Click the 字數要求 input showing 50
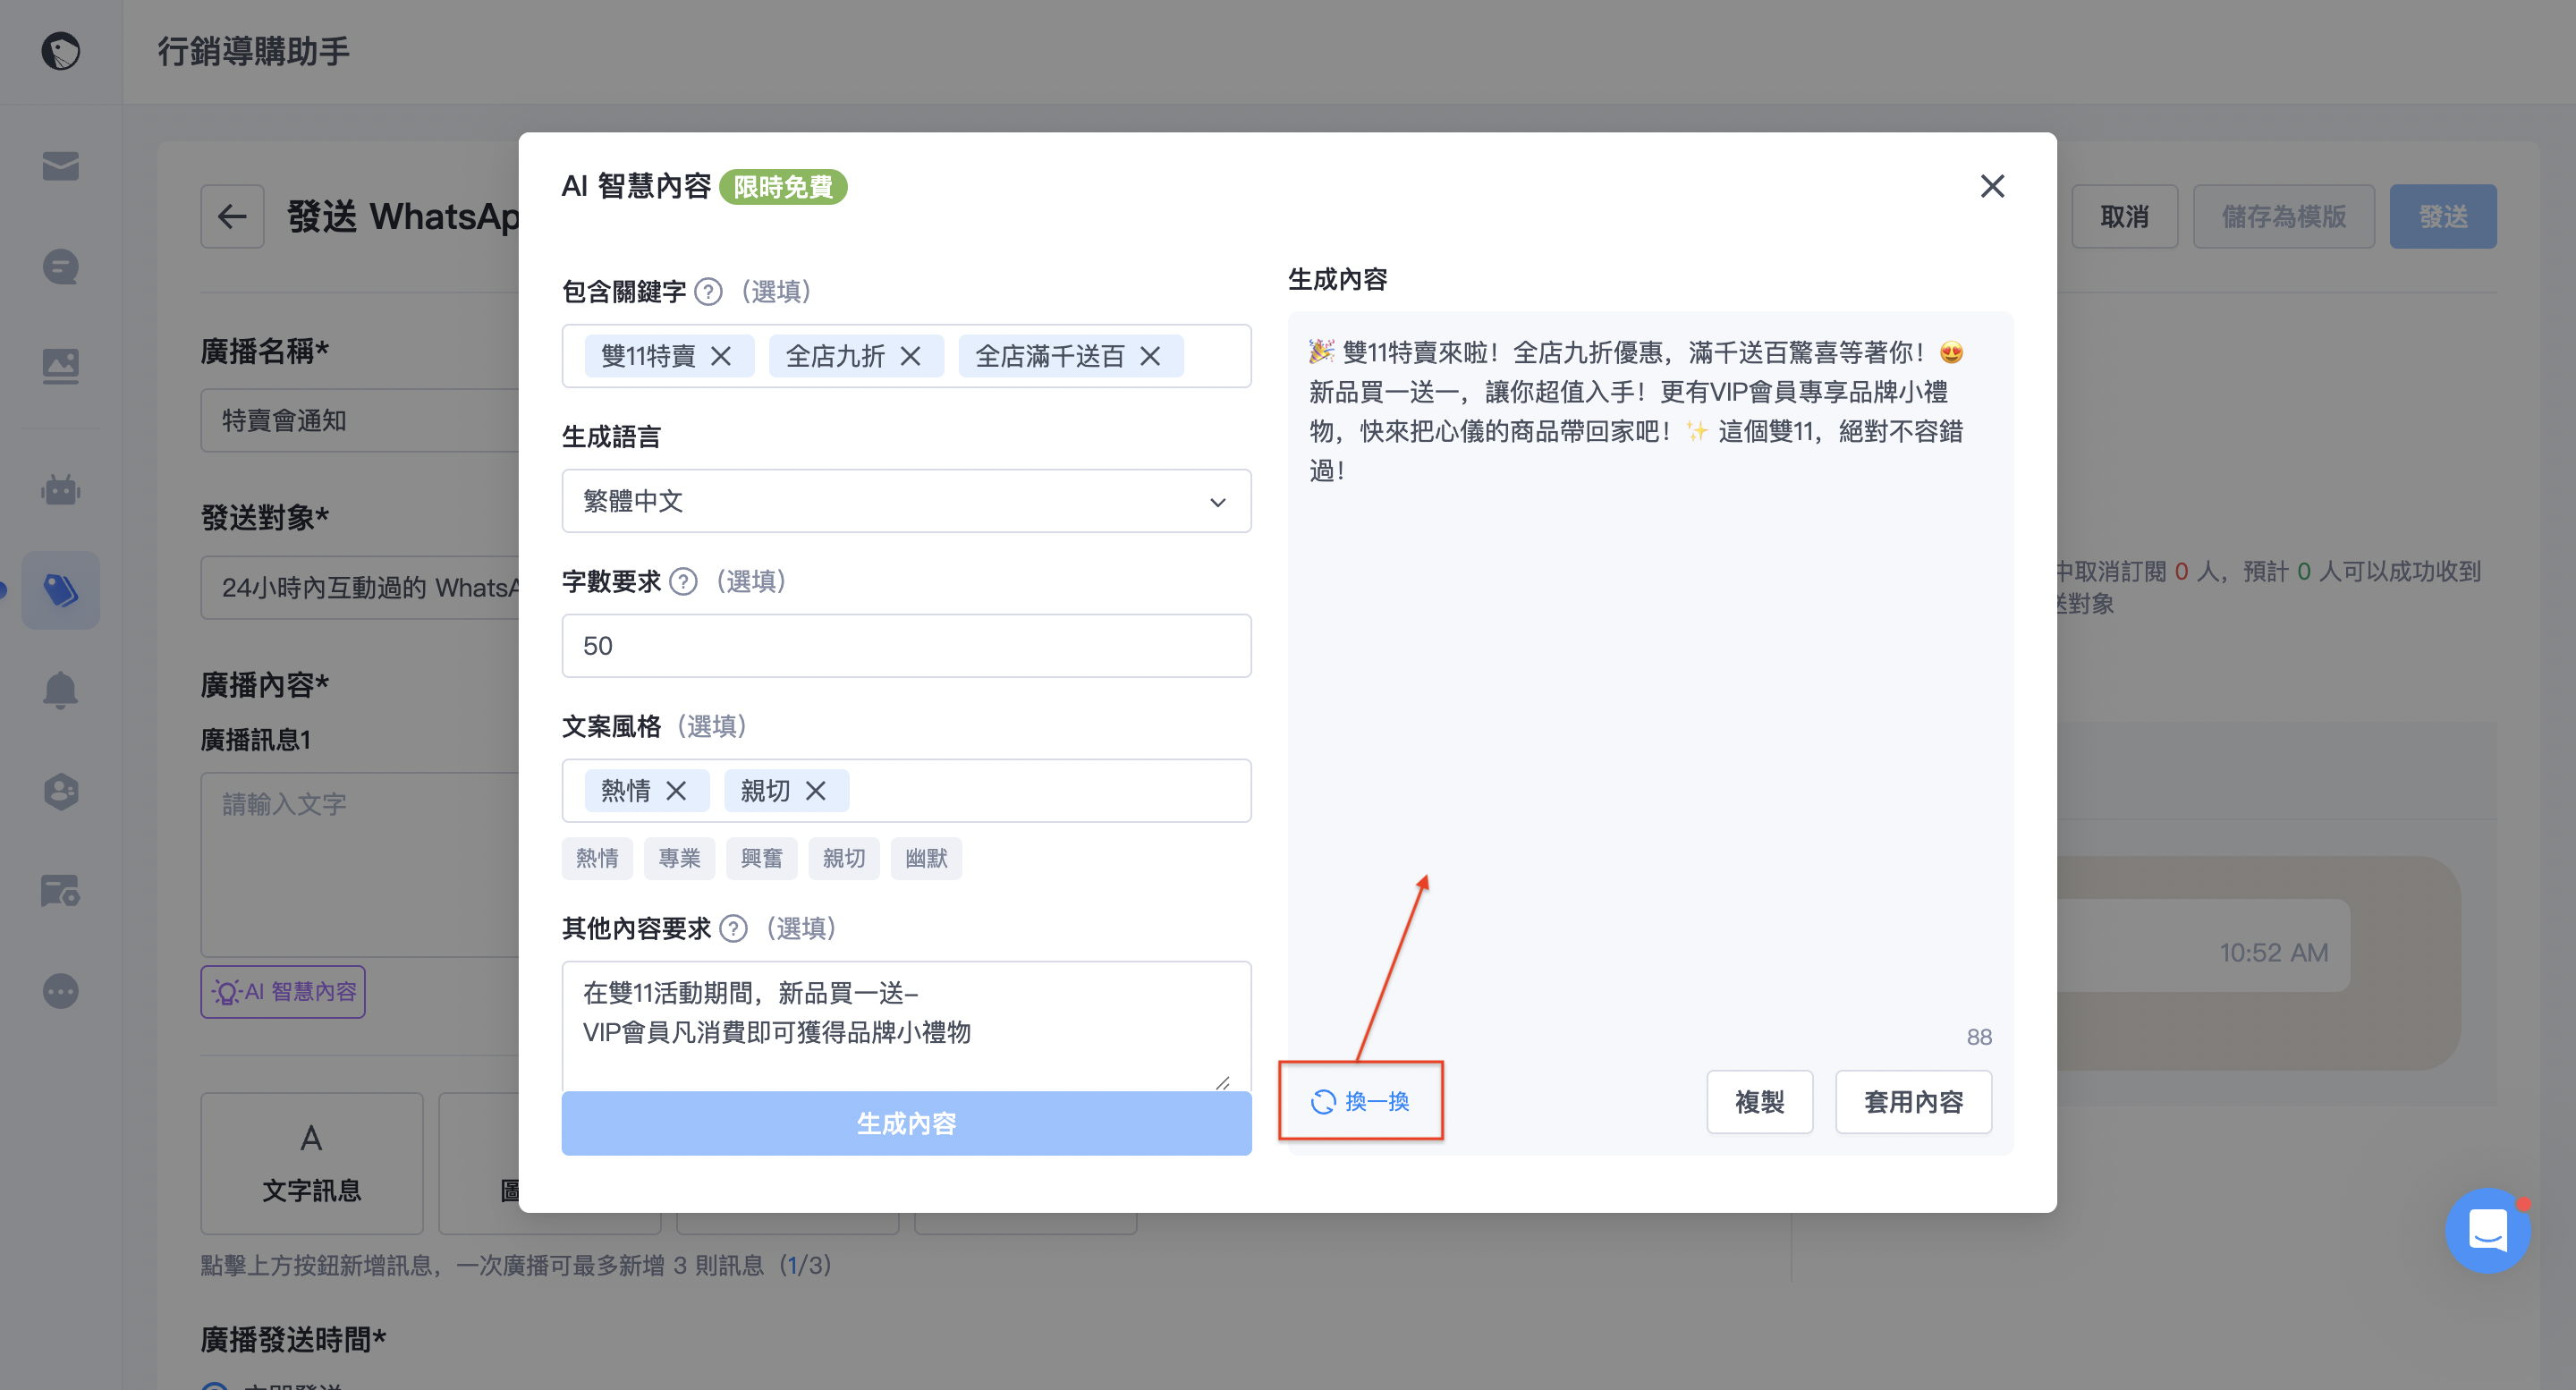Image resolution: width=2576 pixels, height=1390 pixels. click(x=906, y=646)
